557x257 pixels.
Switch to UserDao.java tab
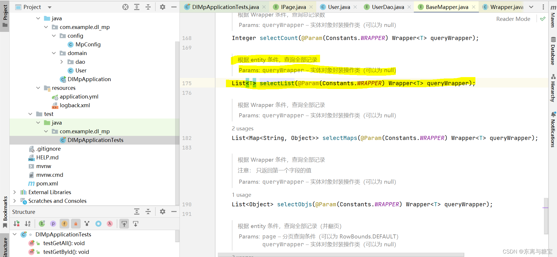pos(388,7)
